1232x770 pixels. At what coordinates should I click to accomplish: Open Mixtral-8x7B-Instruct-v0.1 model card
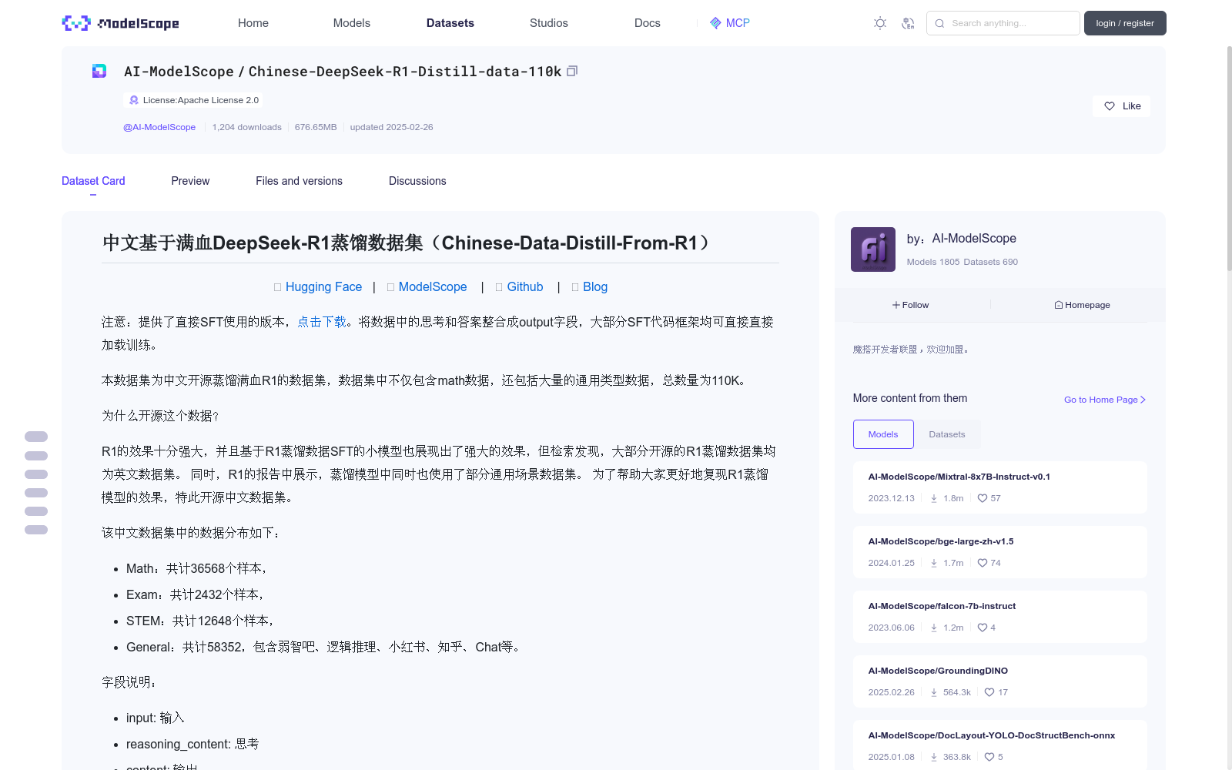click(999, 487)
